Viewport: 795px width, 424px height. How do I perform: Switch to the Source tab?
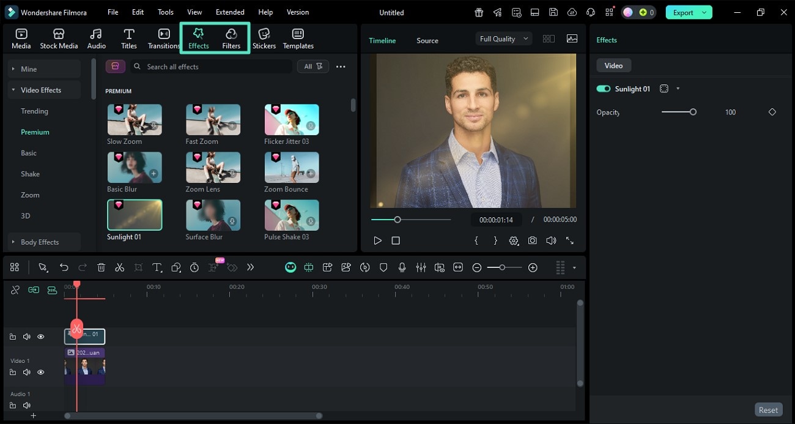(427, 40)
